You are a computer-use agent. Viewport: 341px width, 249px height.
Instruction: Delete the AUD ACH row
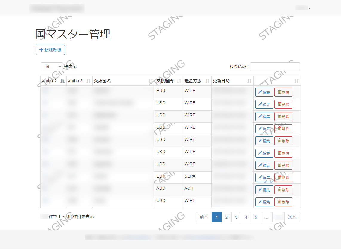point(283,190)
